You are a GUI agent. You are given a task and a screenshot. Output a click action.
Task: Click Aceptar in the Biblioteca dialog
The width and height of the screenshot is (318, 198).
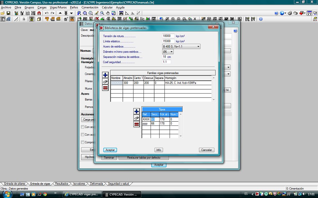110,150
